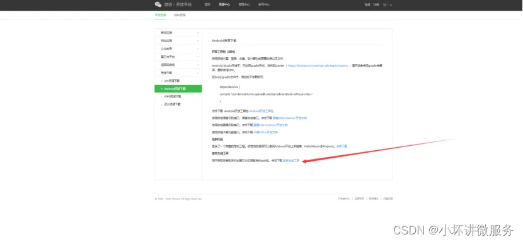Select the green Android资源下载 sidebar item
The height and width of the screenshot is (242, 523).
178,89
